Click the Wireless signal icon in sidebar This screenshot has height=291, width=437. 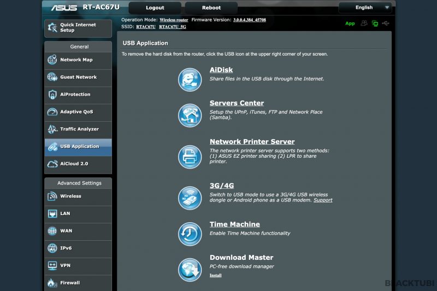pyautogui.click(x=52, y=196)
